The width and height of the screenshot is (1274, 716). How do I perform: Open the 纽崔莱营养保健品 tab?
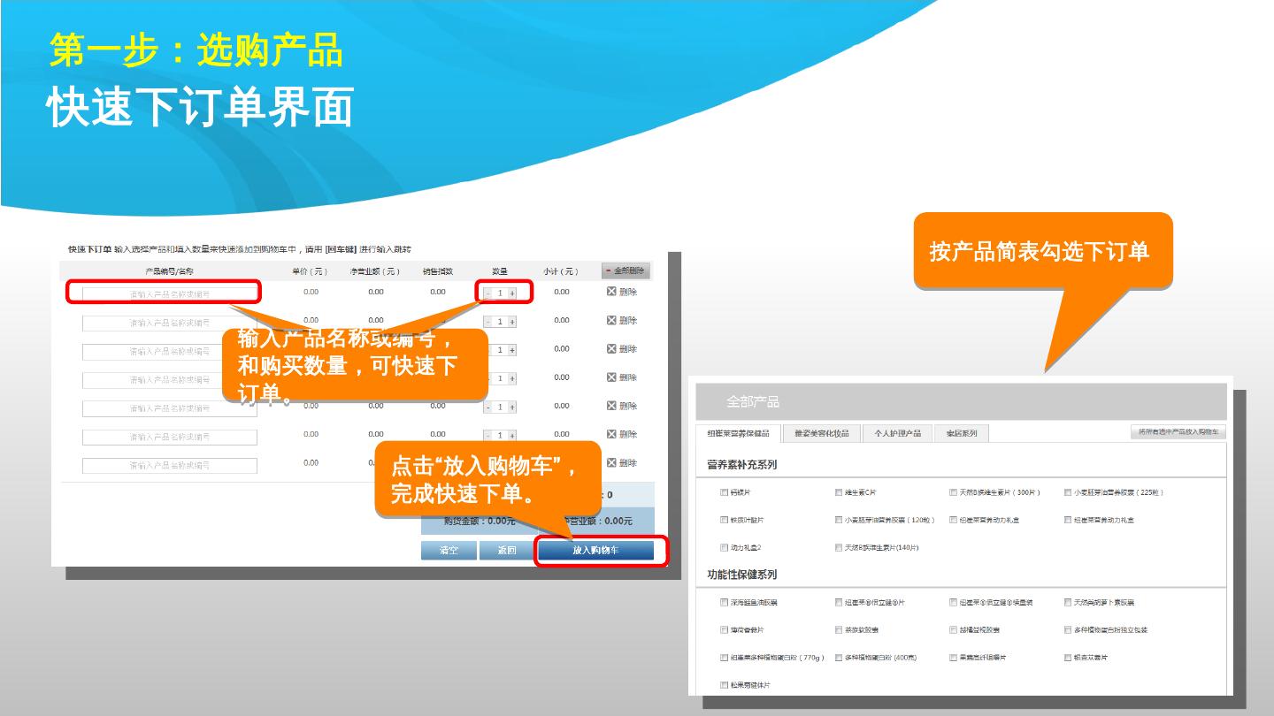(739, 433)
